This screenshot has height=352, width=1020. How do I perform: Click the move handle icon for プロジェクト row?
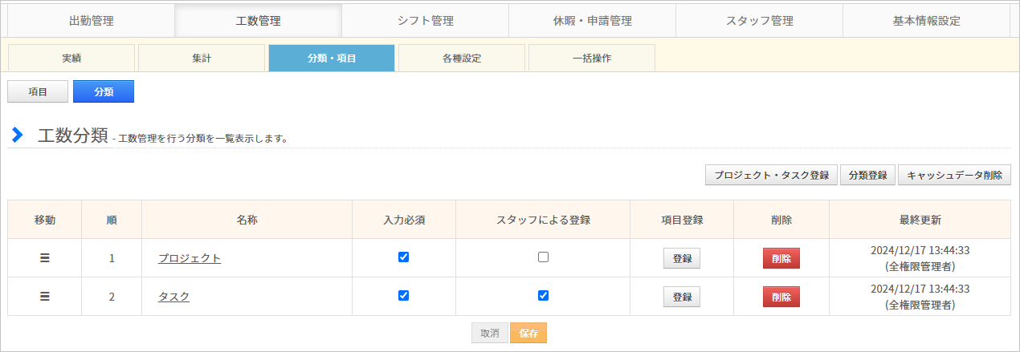pos(45,258)
